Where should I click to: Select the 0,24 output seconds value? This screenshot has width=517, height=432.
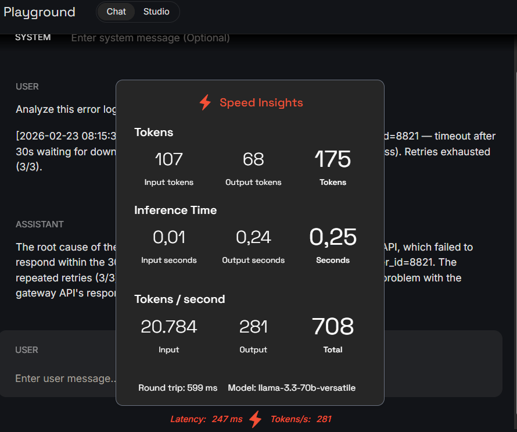pos(253,237)
